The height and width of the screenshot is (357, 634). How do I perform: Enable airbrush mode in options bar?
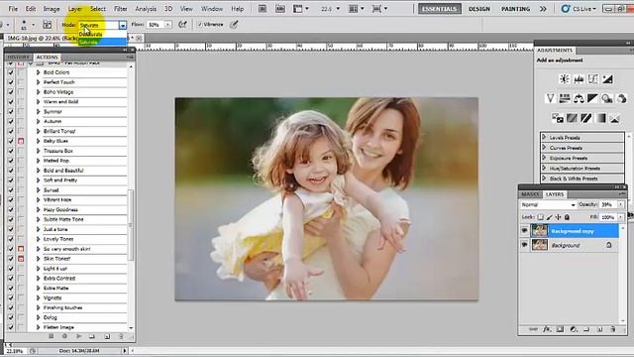(x=182, y=25)
